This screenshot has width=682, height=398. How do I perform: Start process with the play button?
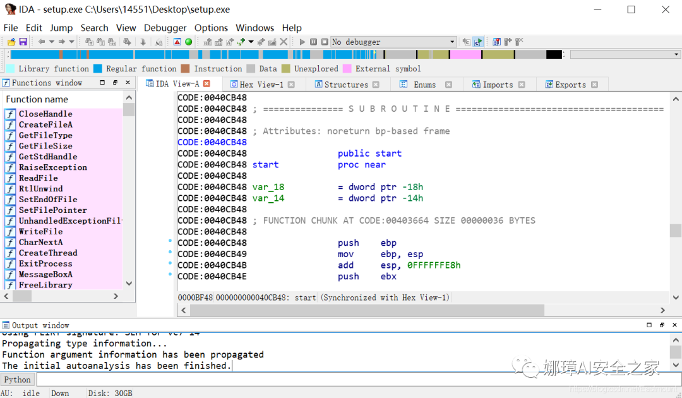point(302,42)
